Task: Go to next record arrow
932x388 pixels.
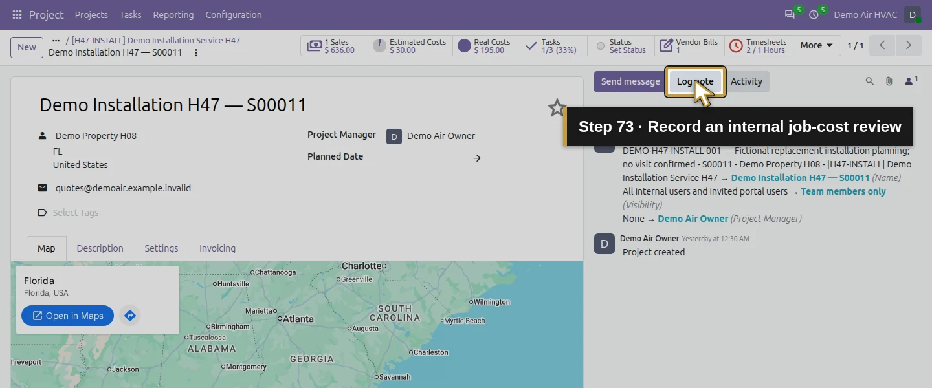Action: [x=908, y=45]
